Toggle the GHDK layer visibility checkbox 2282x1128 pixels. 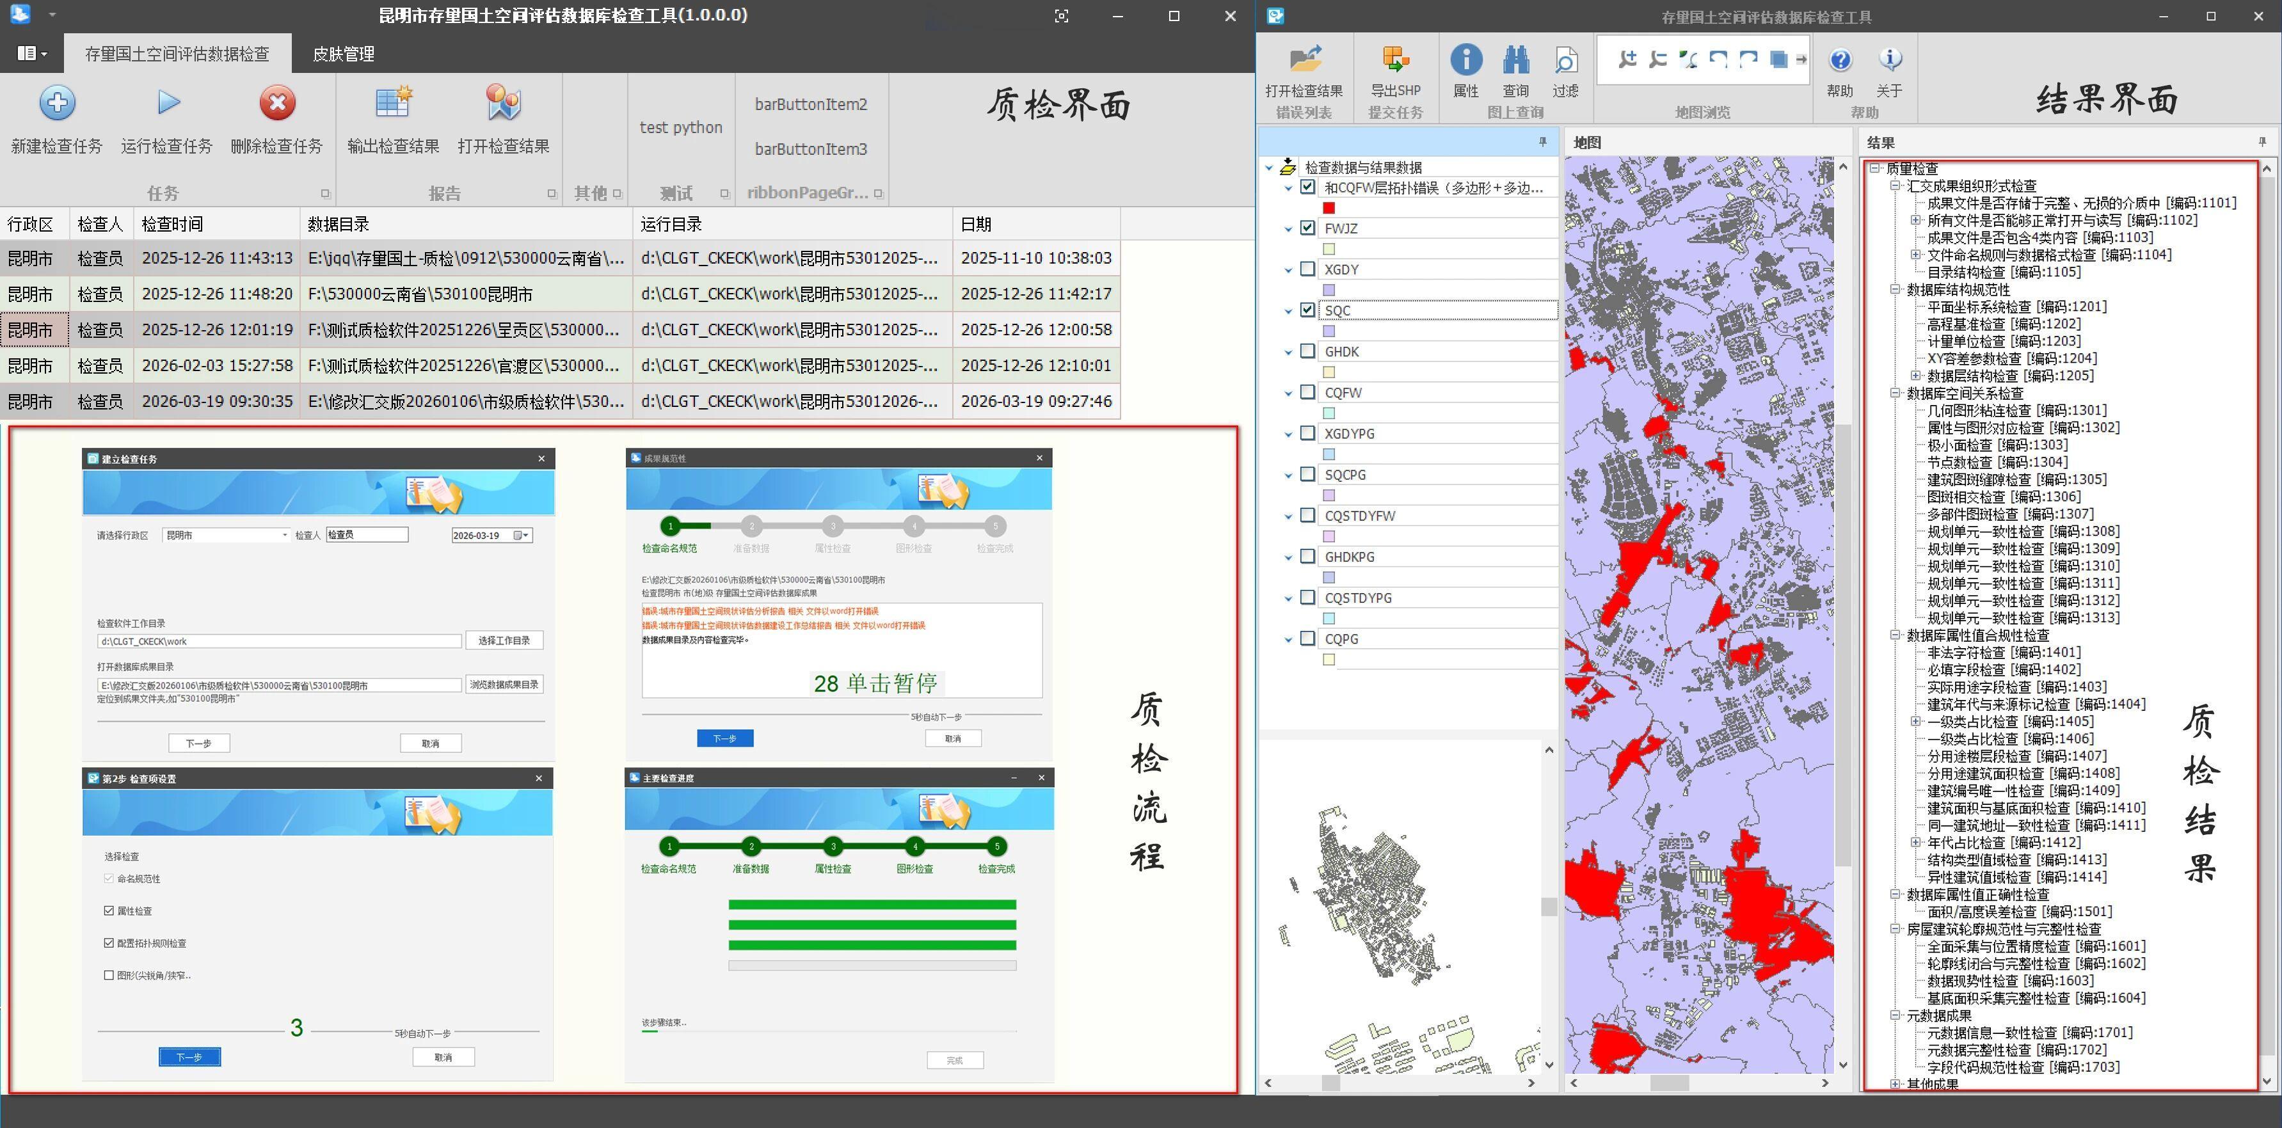click(1307, 351)
